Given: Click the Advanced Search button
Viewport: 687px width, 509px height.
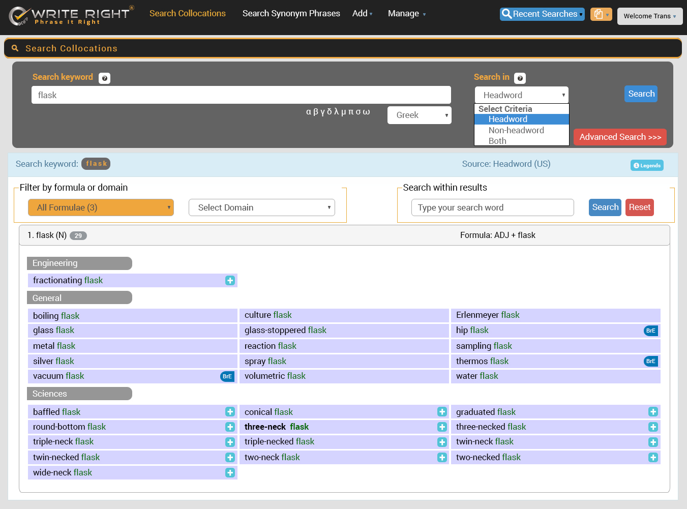Looking at the screenshot, I should (620, 137).
